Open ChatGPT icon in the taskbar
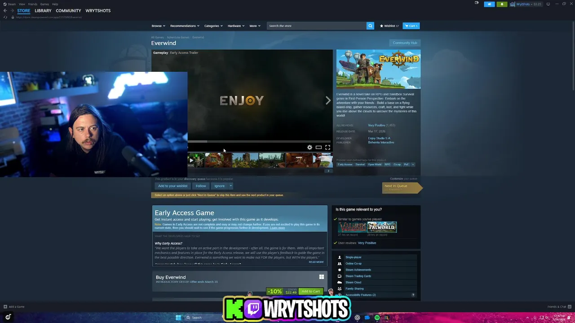Image resolution: width=575 pixels, height=323 pixels. tap(357, 318)
